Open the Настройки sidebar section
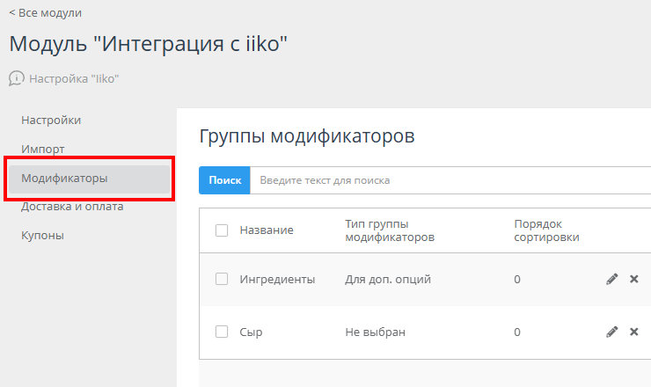This screenshot has height=387, width=651. pos(51,120)
